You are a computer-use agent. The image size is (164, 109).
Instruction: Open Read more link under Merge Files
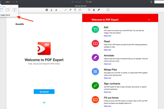pos(107,78)
